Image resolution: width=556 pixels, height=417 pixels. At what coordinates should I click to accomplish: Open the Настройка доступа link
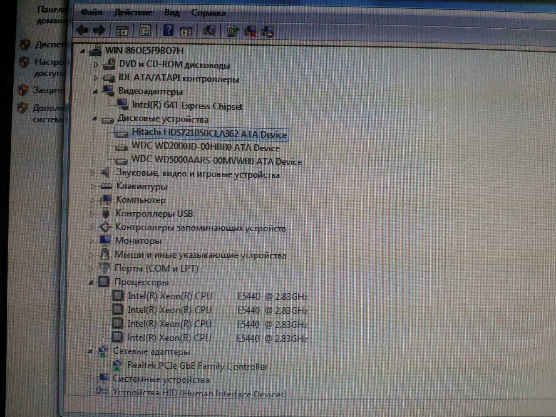click(x=49, y=68)
